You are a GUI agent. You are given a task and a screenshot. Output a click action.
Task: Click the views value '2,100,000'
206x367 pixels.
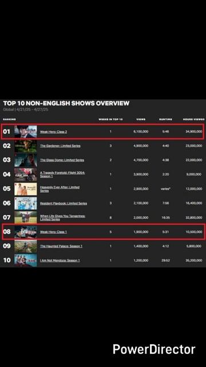coord(141,204)
